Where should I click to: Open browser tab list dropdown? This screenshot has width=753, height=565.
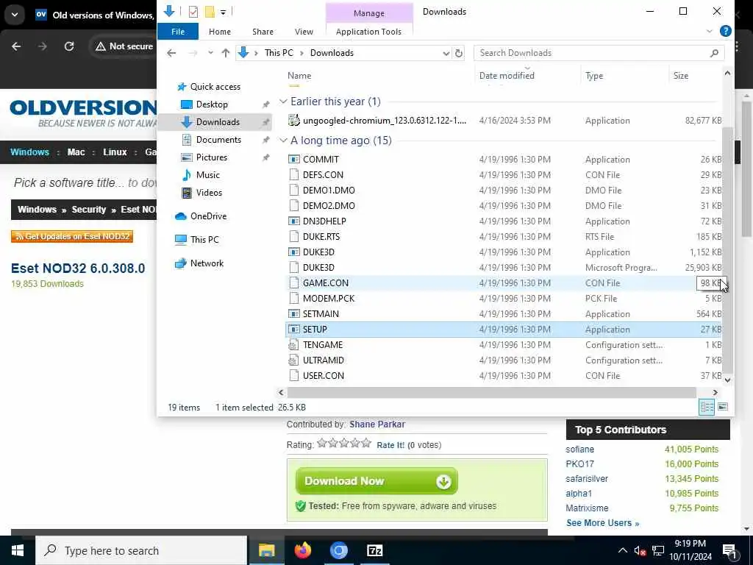click(15, 15)
